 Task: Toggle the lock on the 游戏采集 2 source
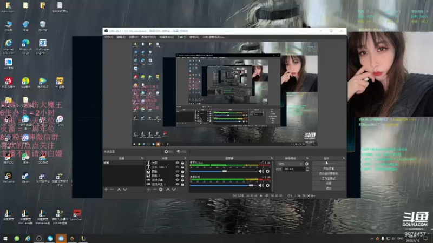coord(182,184)
